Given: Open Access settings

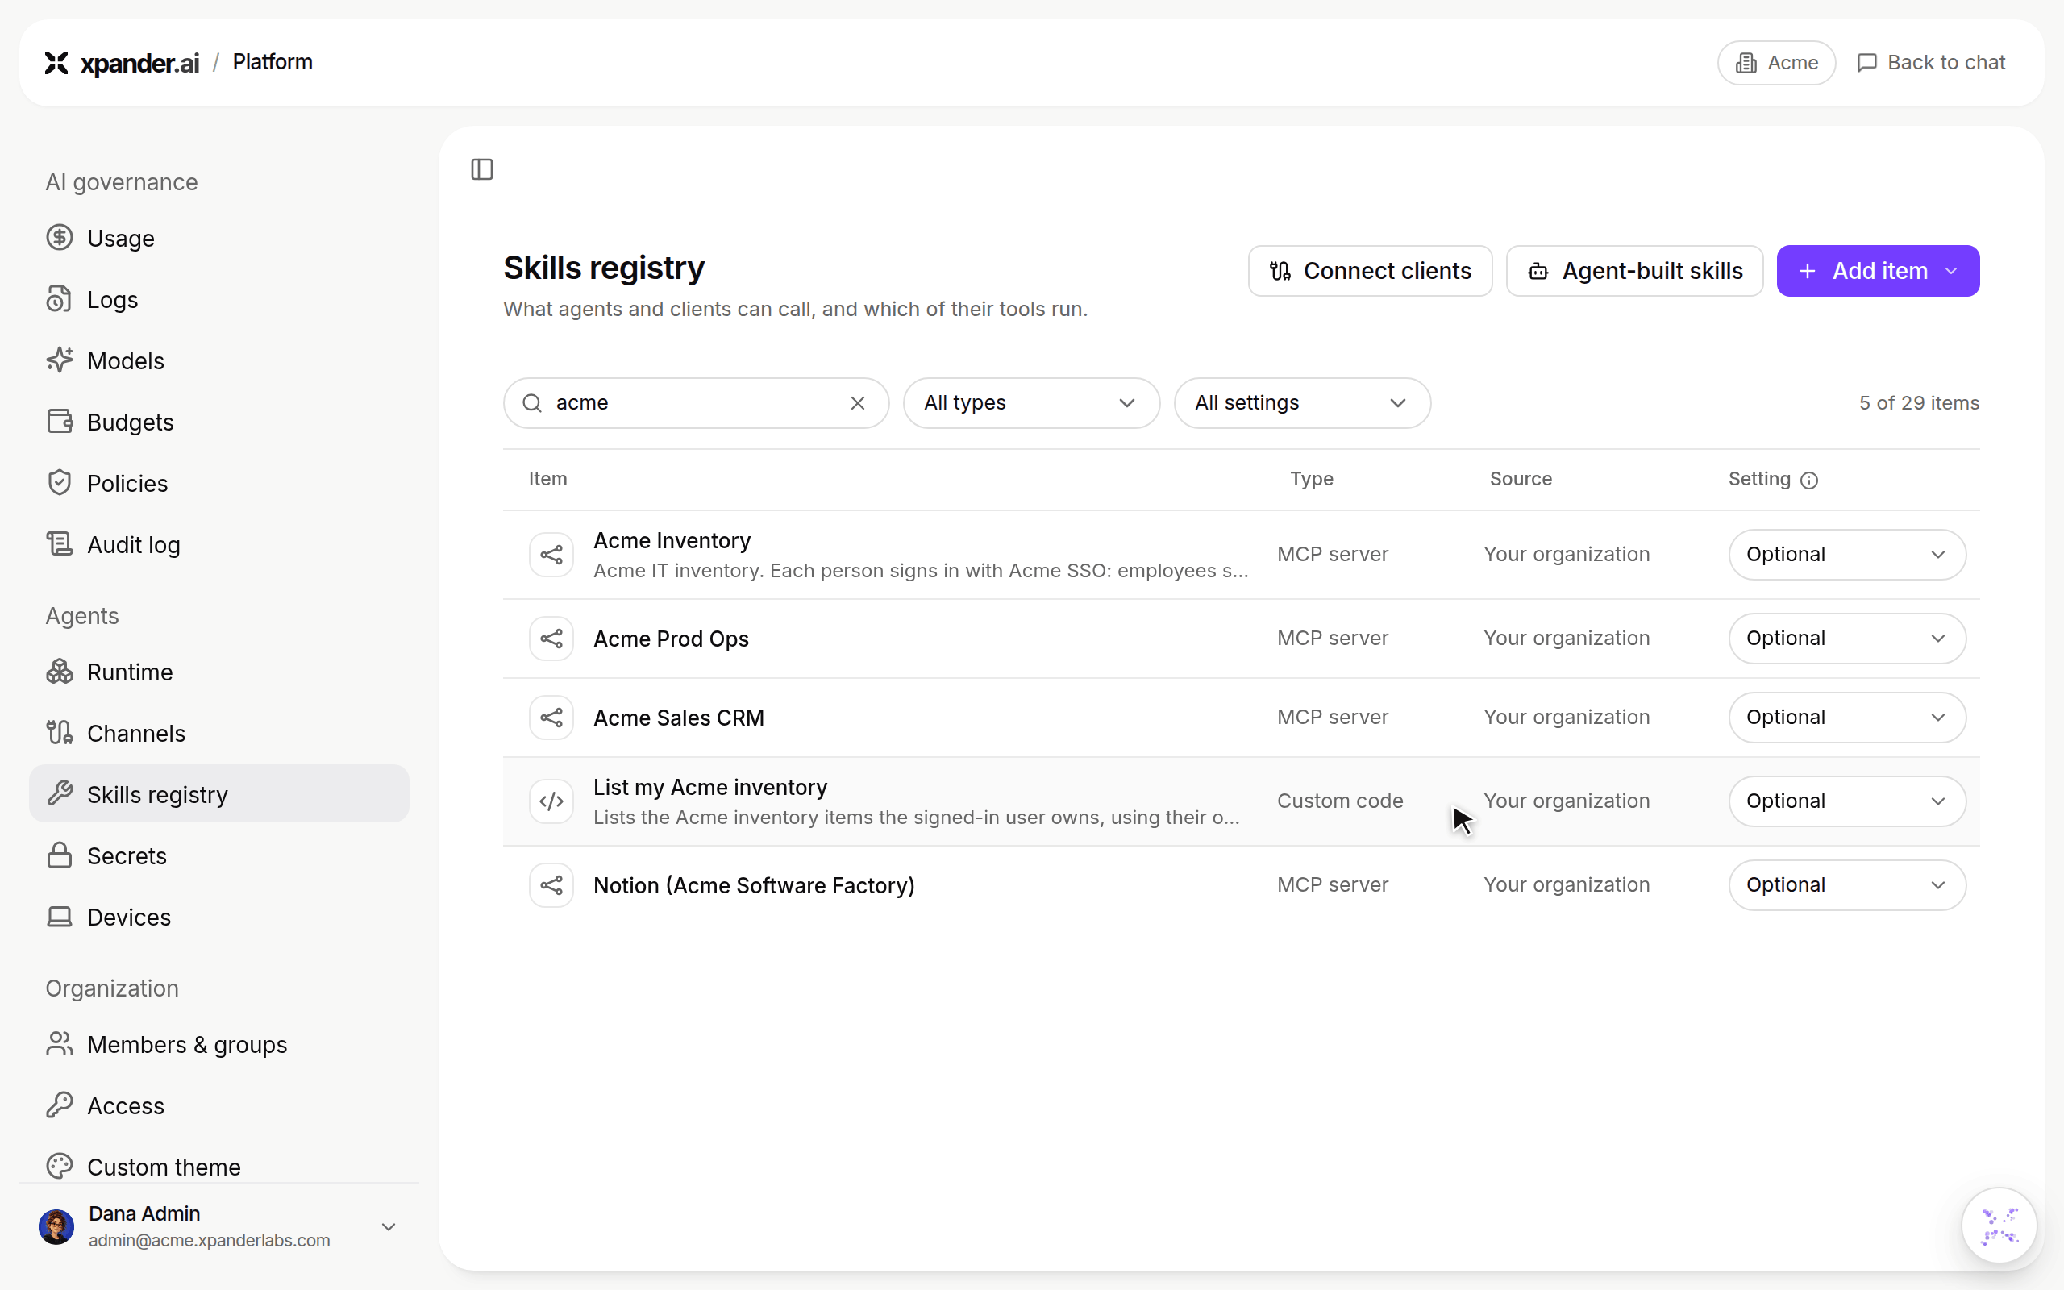Looking at the screenshot, I should click(219, 1105).
